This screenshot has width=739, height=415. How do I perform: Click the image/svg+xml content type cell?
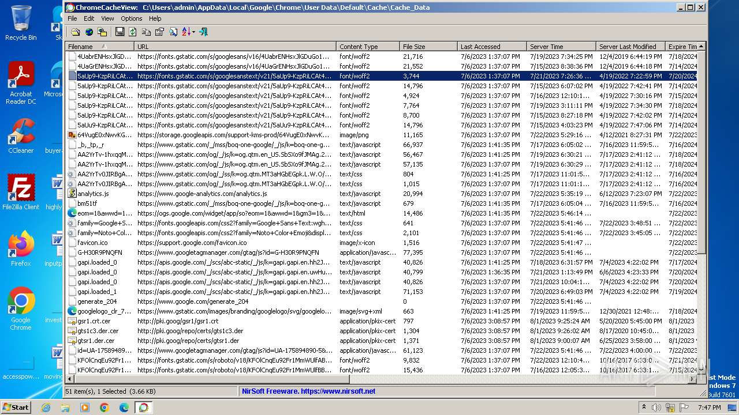coord(360,311)
